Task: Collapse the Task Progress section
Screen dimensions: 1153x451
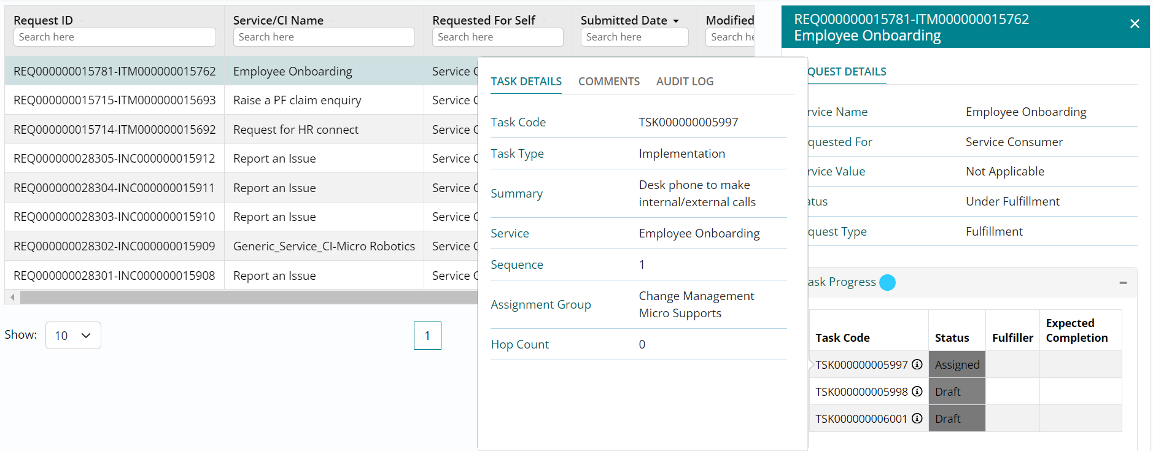Action: [x=1123, y=283]
